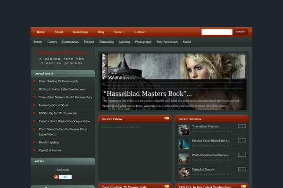Screen dimensions: 283x188
Task: Open the featured Hasselblad Masters Book headline
Action: point(148,94)
